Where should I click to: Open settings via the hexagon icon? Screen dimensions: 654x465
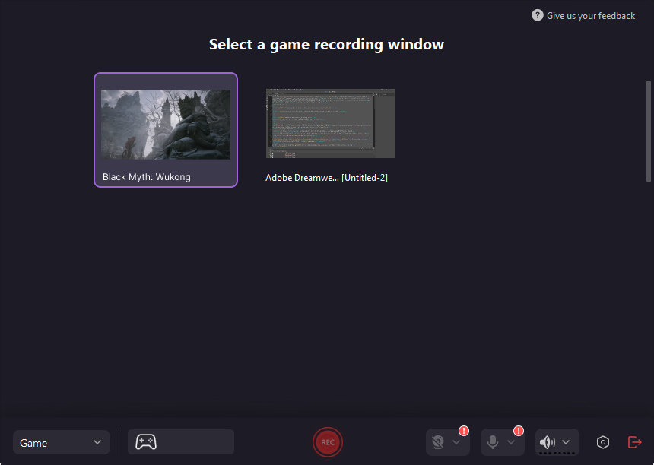603,442
